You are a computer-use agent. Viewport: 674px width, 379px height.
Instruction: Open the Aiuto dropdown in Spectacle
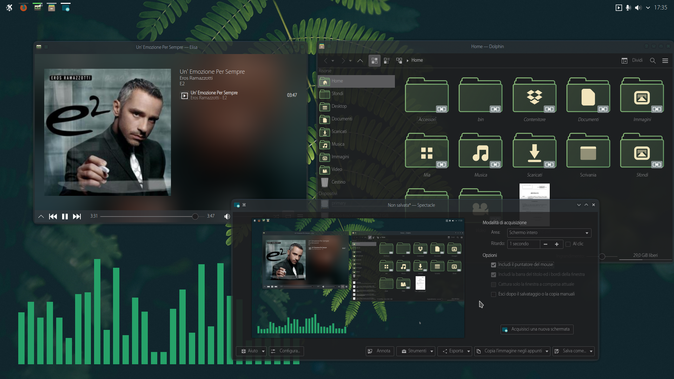[251, 351]
